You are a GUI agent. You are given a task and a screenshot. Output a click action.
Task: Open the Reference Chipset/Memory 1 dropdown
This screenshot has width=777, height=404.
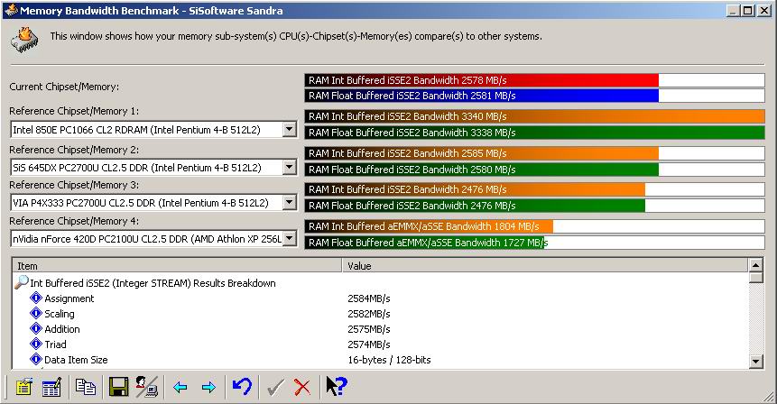tap(289, 130)
